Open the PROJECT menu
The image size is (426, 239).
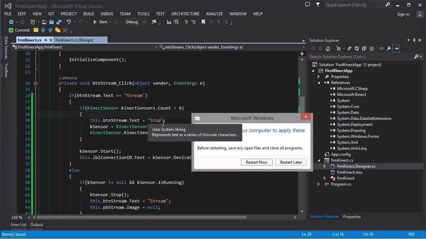pyautogui.click(x=69, y=14)
